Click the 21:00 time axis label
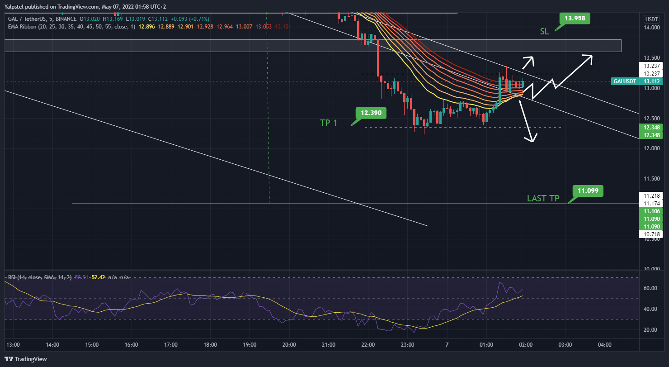 (329, 345)
